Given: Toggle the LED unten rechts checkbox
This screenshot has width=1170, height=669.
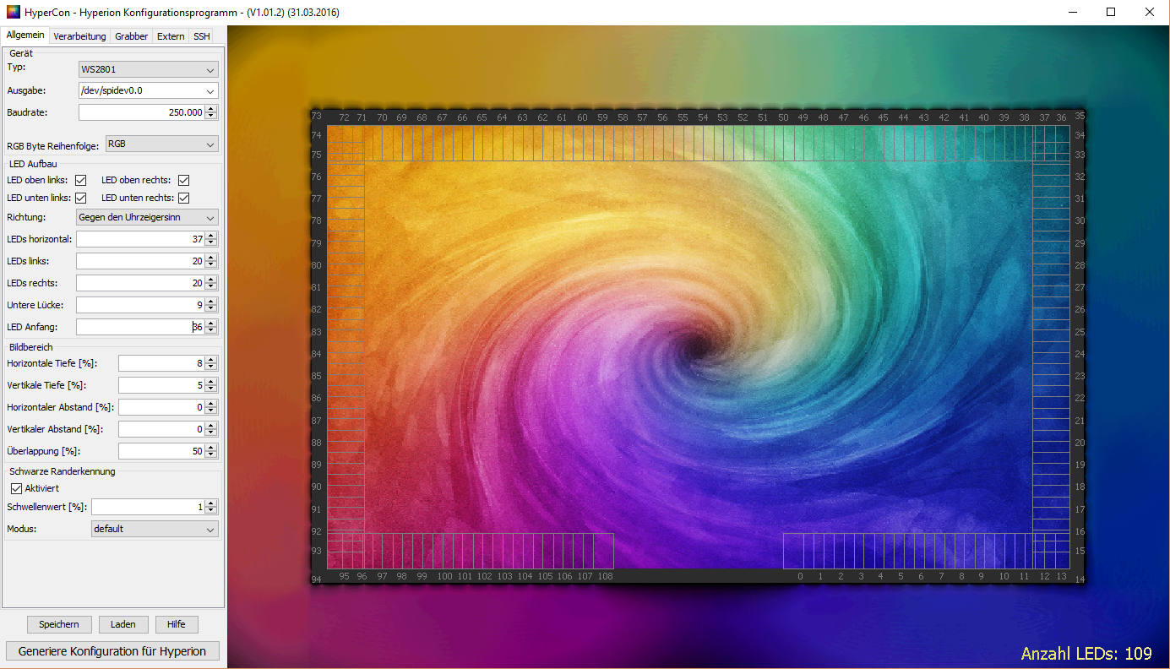Looking at the screenshot, I should tap(183, 198).
